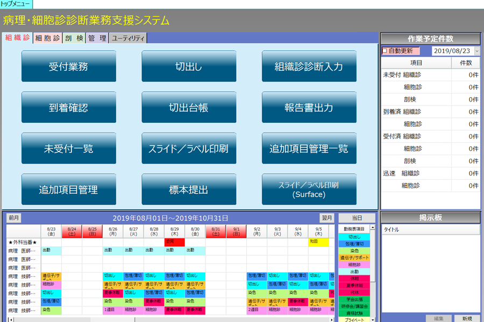Open 到着確認
The width and height of the screenshot is (484, 322).
[69, 107]
